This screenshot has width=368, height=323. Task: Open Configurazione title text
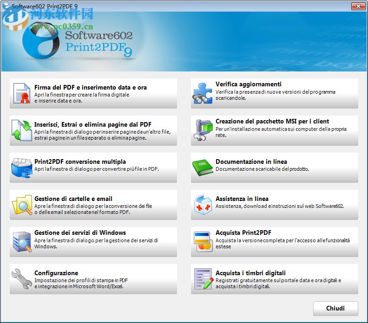[x=56, y=273]
